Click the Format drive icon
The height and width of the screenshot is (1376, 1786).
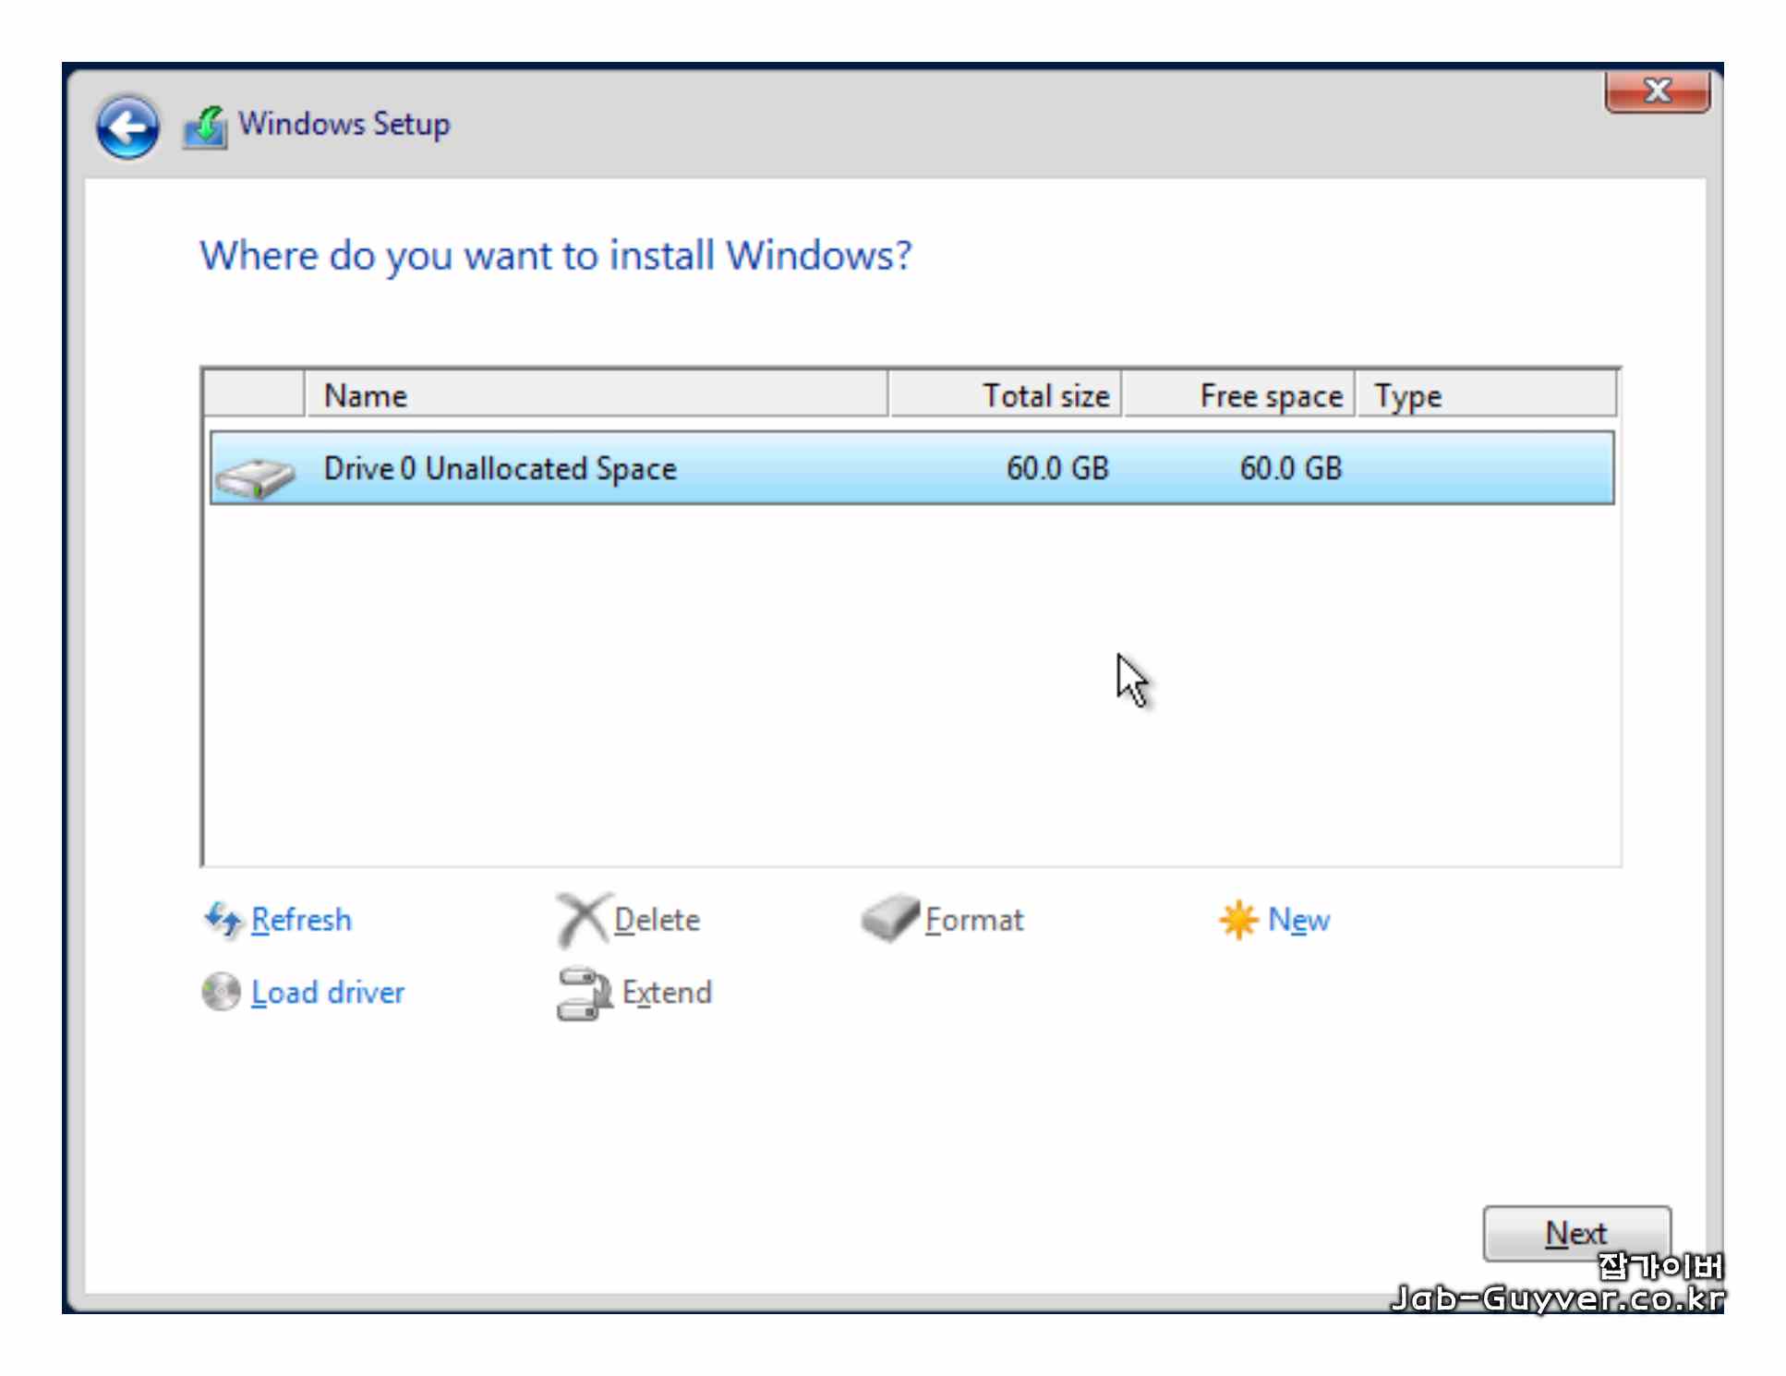(x=889, y=918)
